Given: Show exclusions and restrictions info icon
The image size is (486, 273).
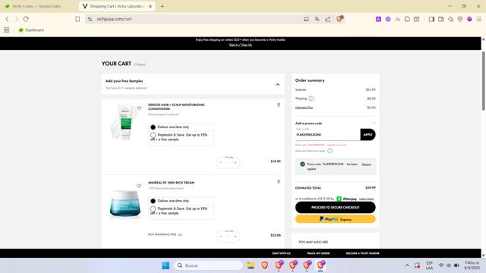Looking at the screenshot, I should click(330, 151).
